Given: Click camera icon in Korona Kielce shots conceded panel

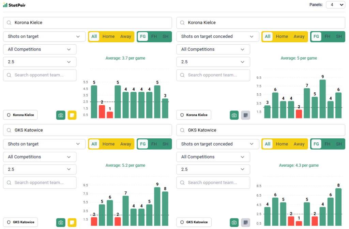Looking at the screenshot, I should click(234, 115).
